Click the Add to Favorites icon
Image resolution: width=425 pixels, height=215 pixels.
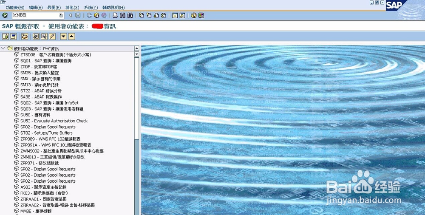36,37
